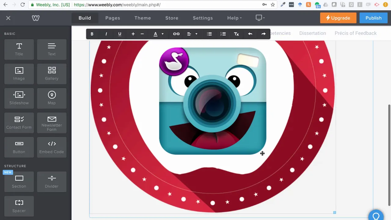Insert a numbered list
The width and height of the screenshot is (391, 220).
[223, 34]
